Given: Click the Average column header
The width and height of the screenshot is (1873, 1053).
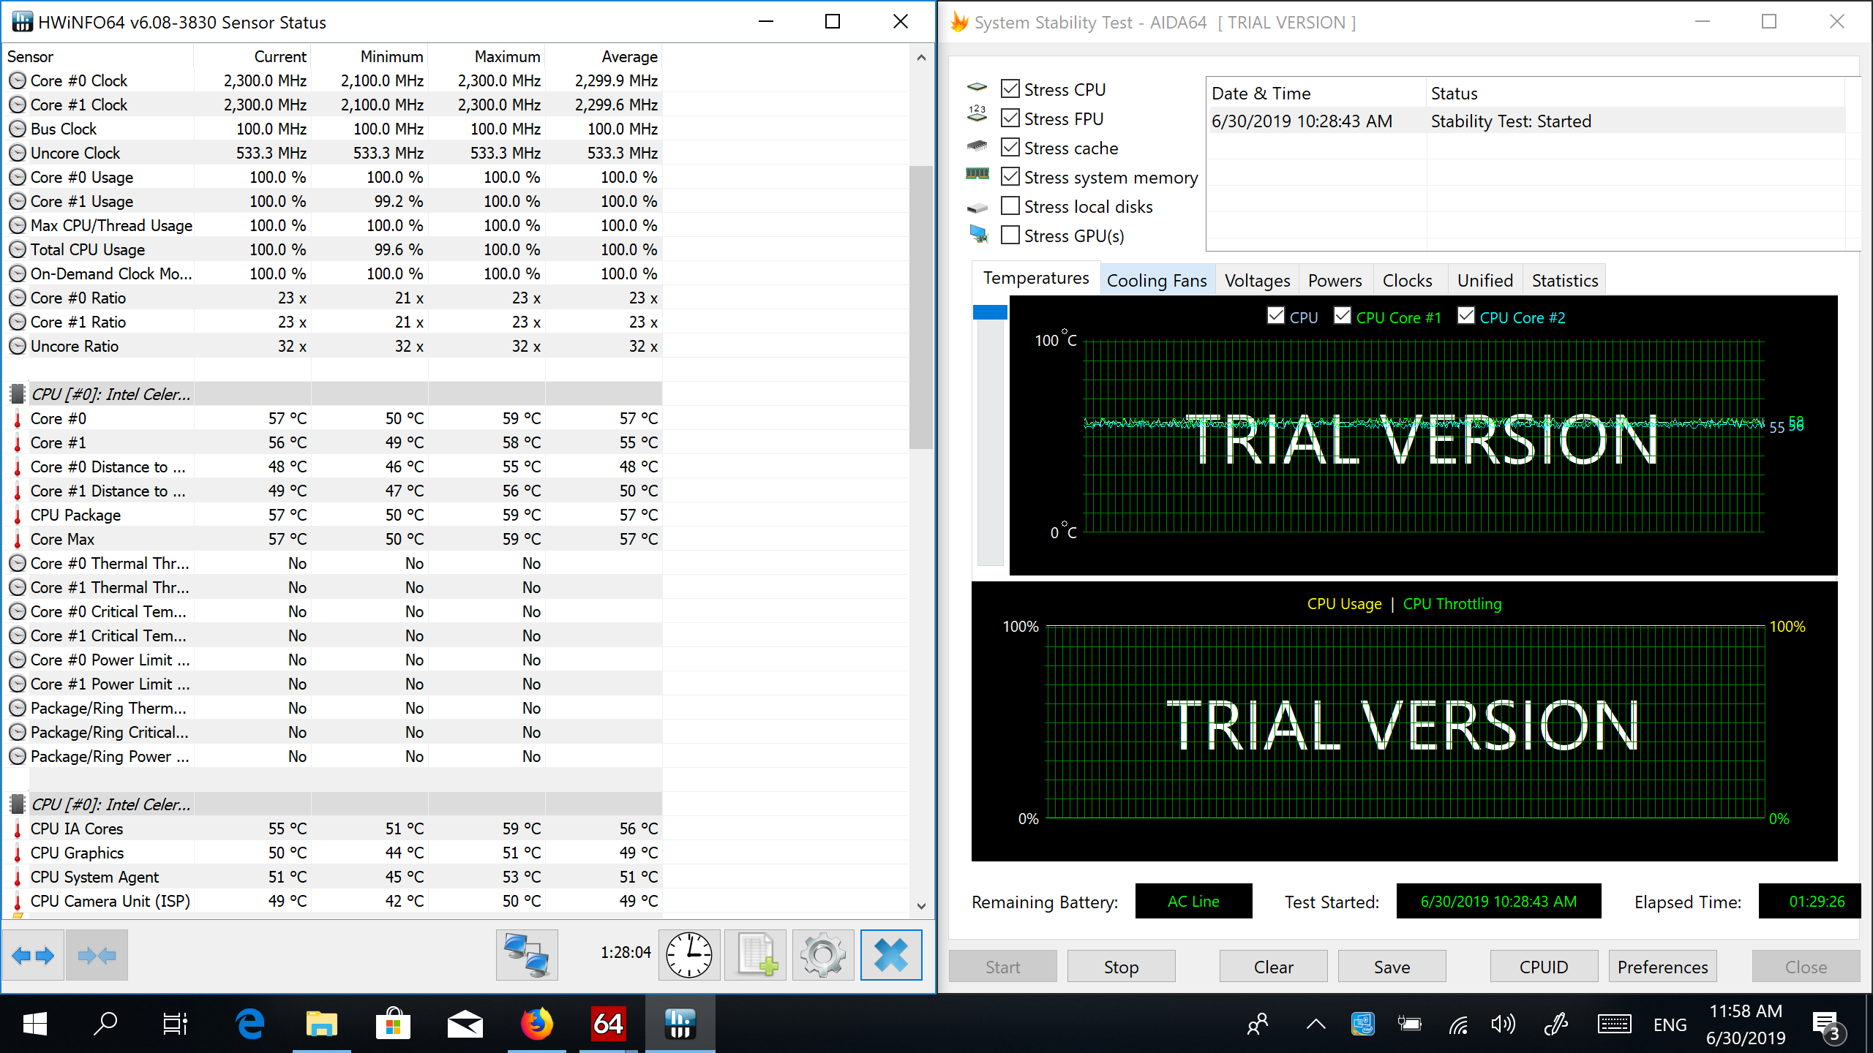Looking at the screenshot, I should [604, 57].
